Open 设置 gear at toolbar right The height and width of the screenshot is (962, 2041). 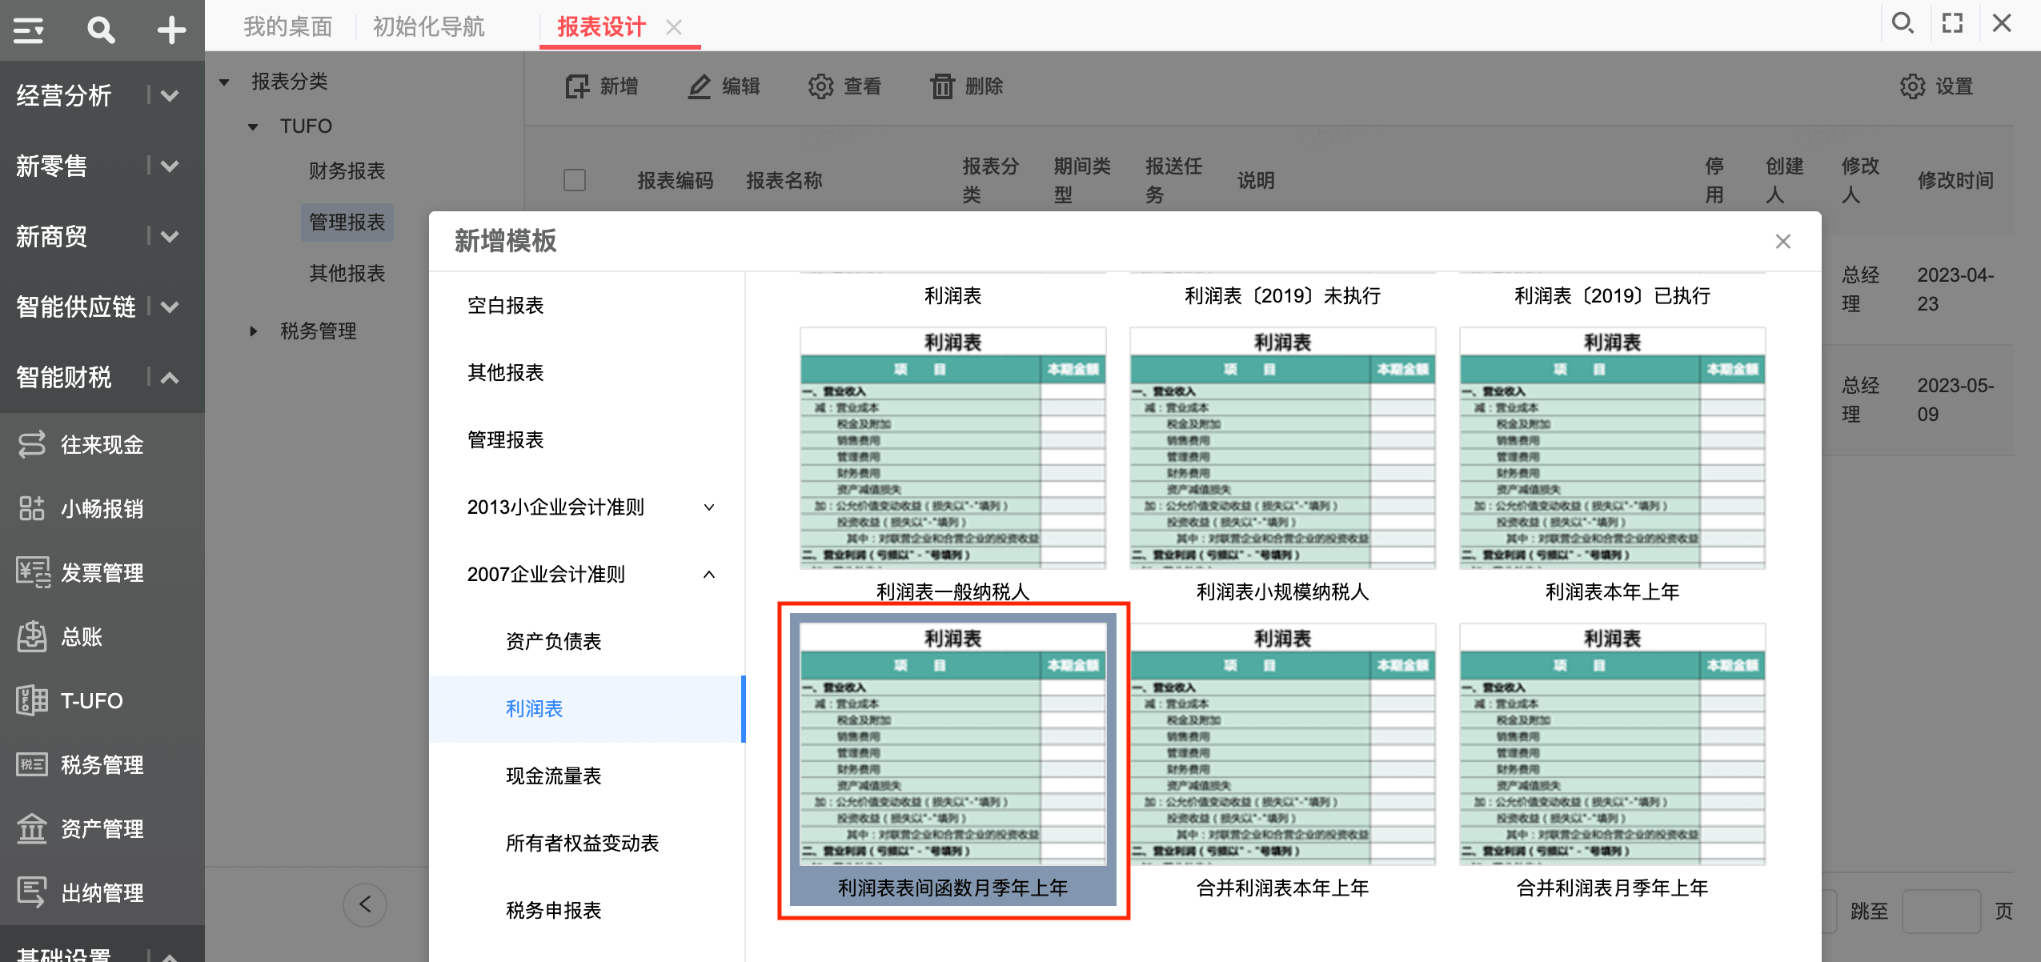pos(1936,86)
